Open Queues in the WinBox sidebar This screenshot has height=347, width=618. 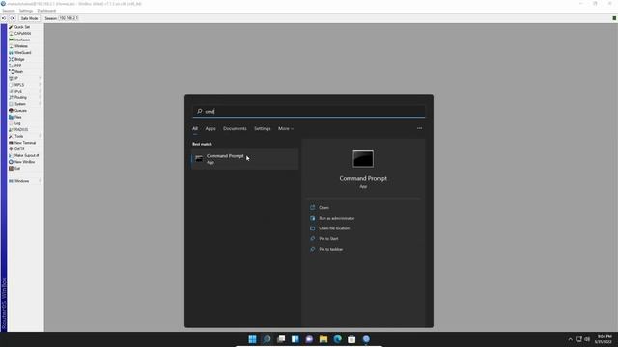(20, 111)
